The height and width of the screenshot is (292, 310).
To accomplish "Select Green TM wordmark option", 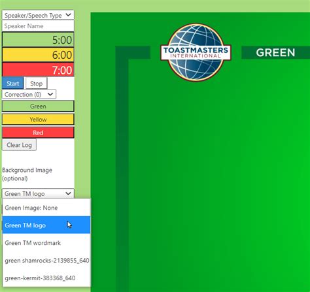I will [46, 243].
